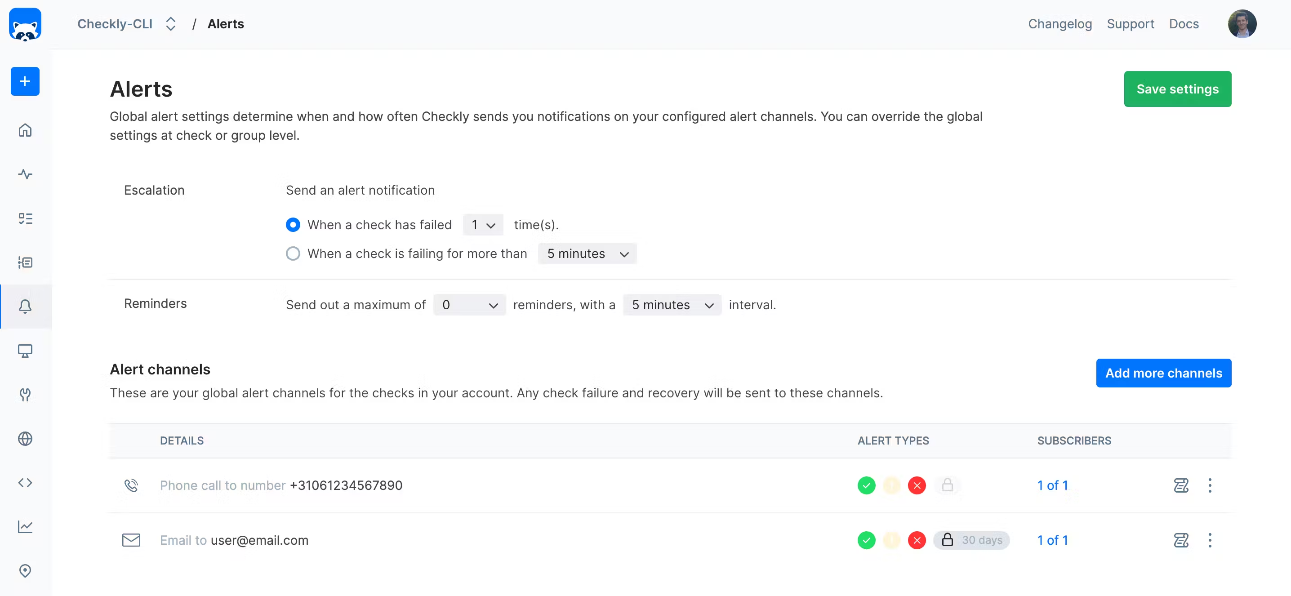The image size is (1291, 596).
Task: Open the heartbeat activity sidebar icon
Action: coord(25,174)
